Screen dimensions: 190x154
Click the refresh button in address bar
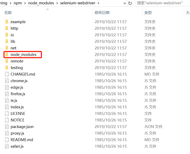coord(130,3)
